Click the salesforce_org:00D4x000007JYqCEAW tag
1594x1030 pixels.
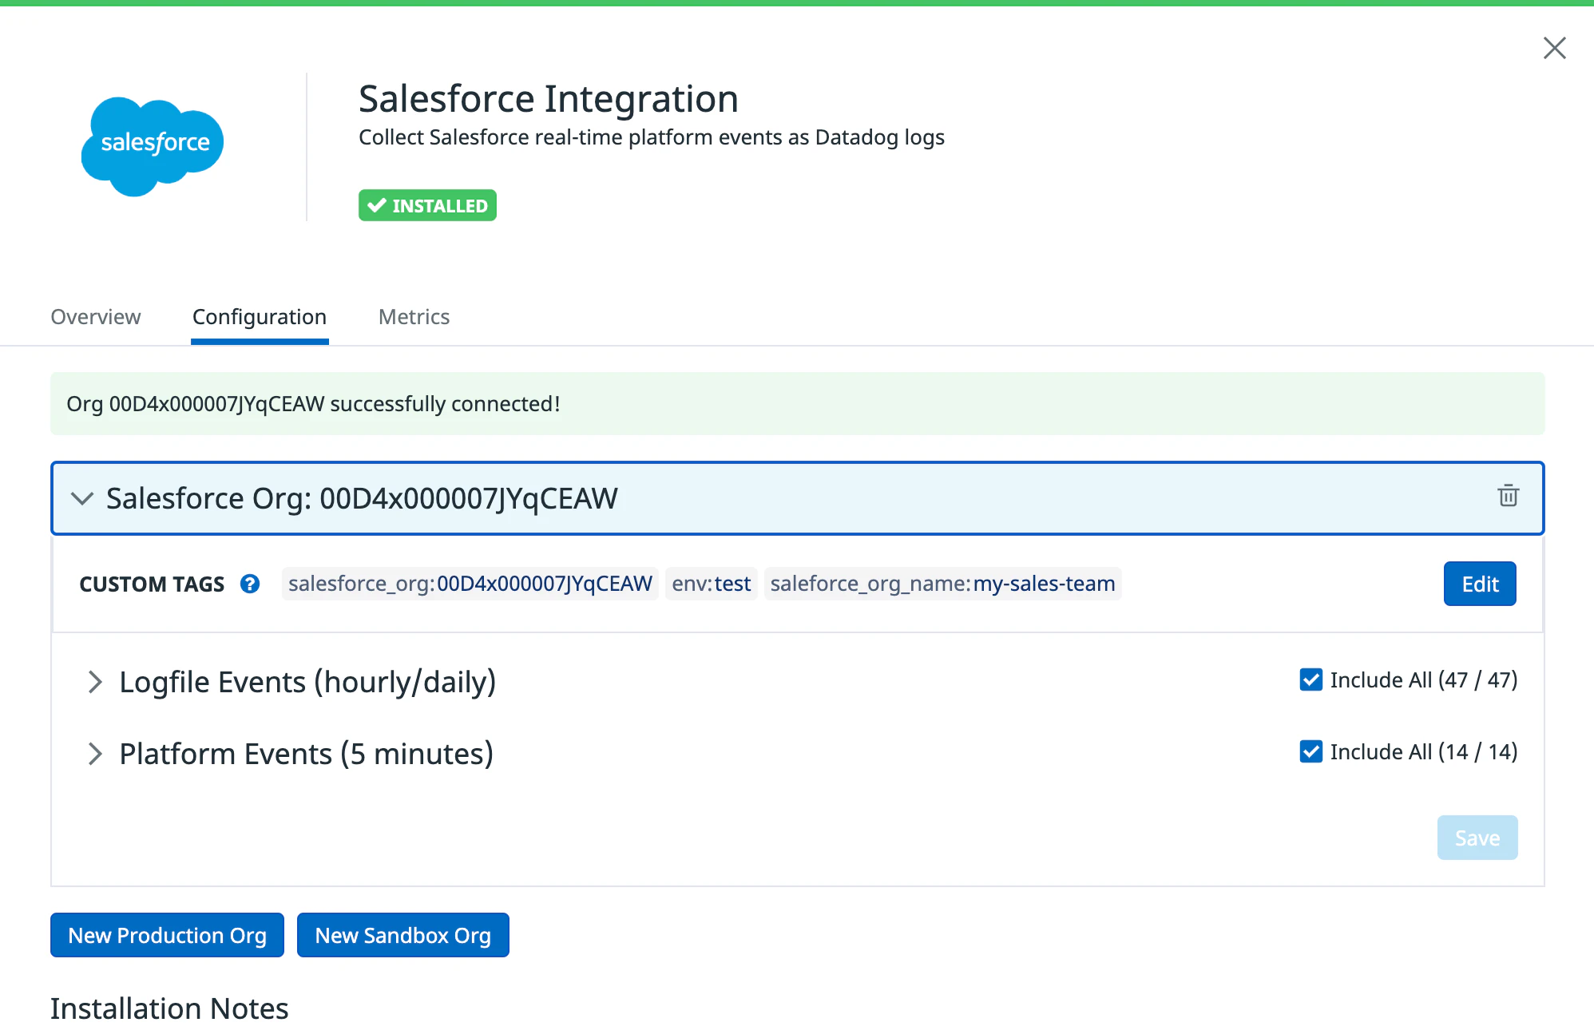click(x=470, y=584)
